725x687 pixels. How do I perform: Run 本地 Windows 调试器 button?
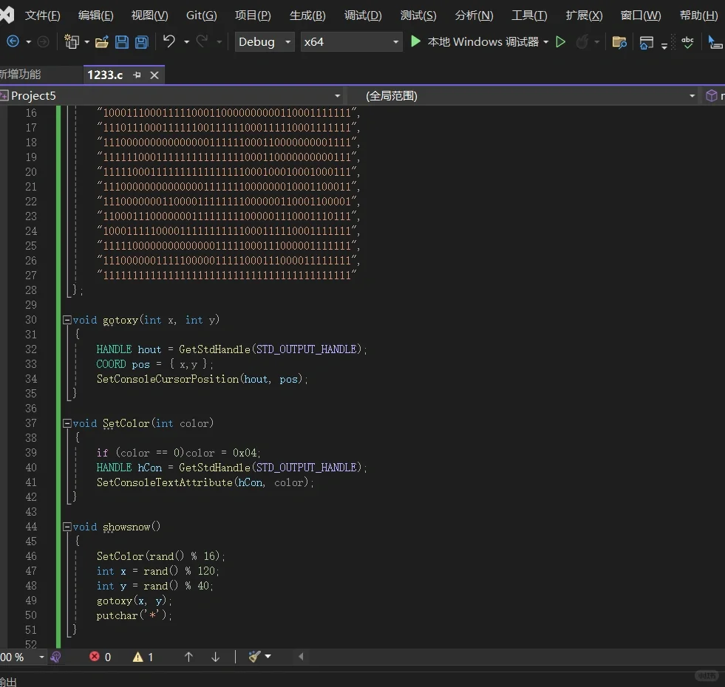(475, 42)
